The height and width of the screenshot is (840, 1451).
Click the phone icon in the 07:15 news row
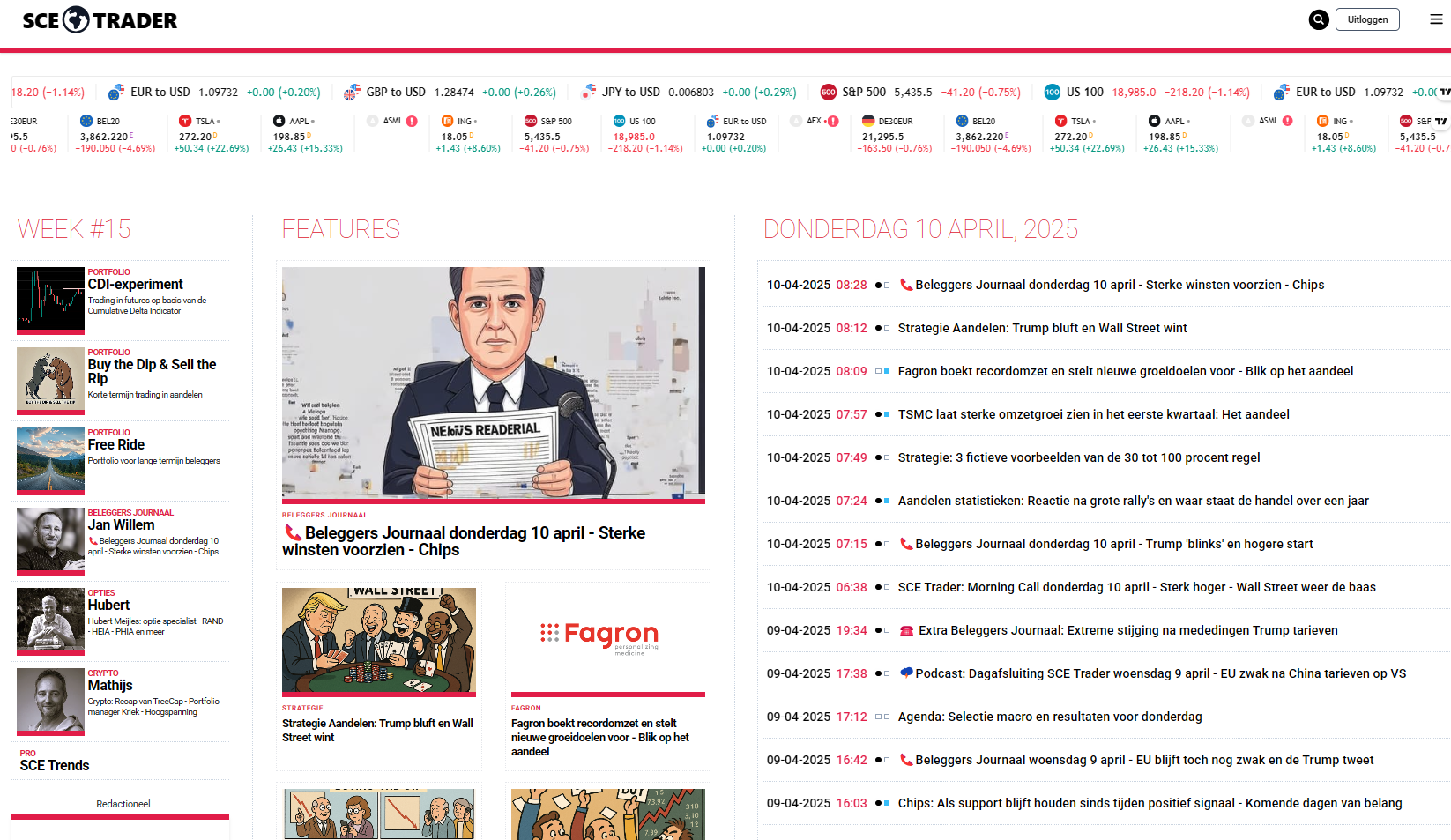click(x=905, y=544)
